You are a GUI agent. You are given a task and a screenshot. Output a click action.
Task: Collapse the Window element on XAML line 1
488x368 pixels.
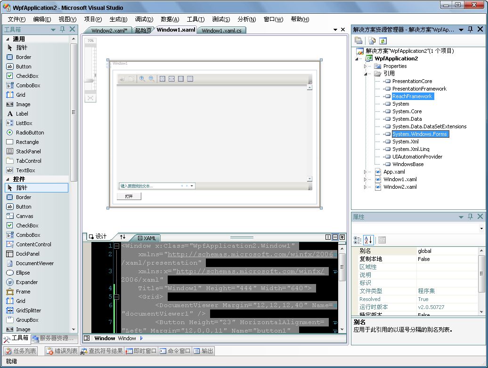(116, 246)
